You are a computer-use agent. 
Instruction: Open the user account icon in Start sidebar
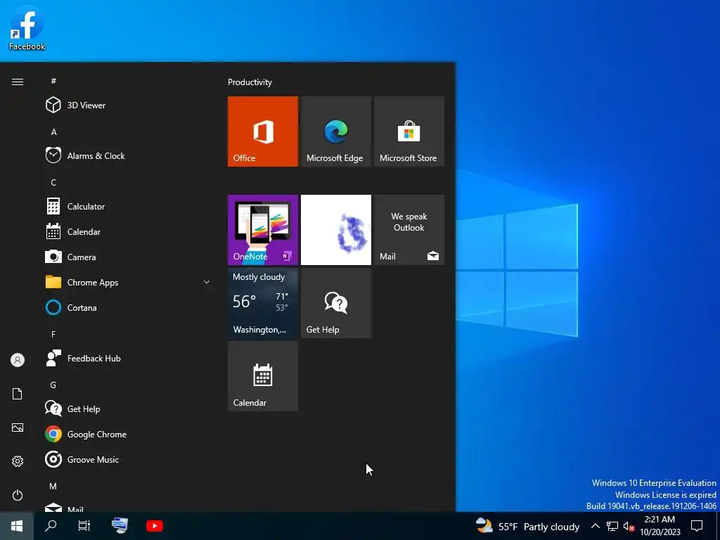(x=18, y=360)
